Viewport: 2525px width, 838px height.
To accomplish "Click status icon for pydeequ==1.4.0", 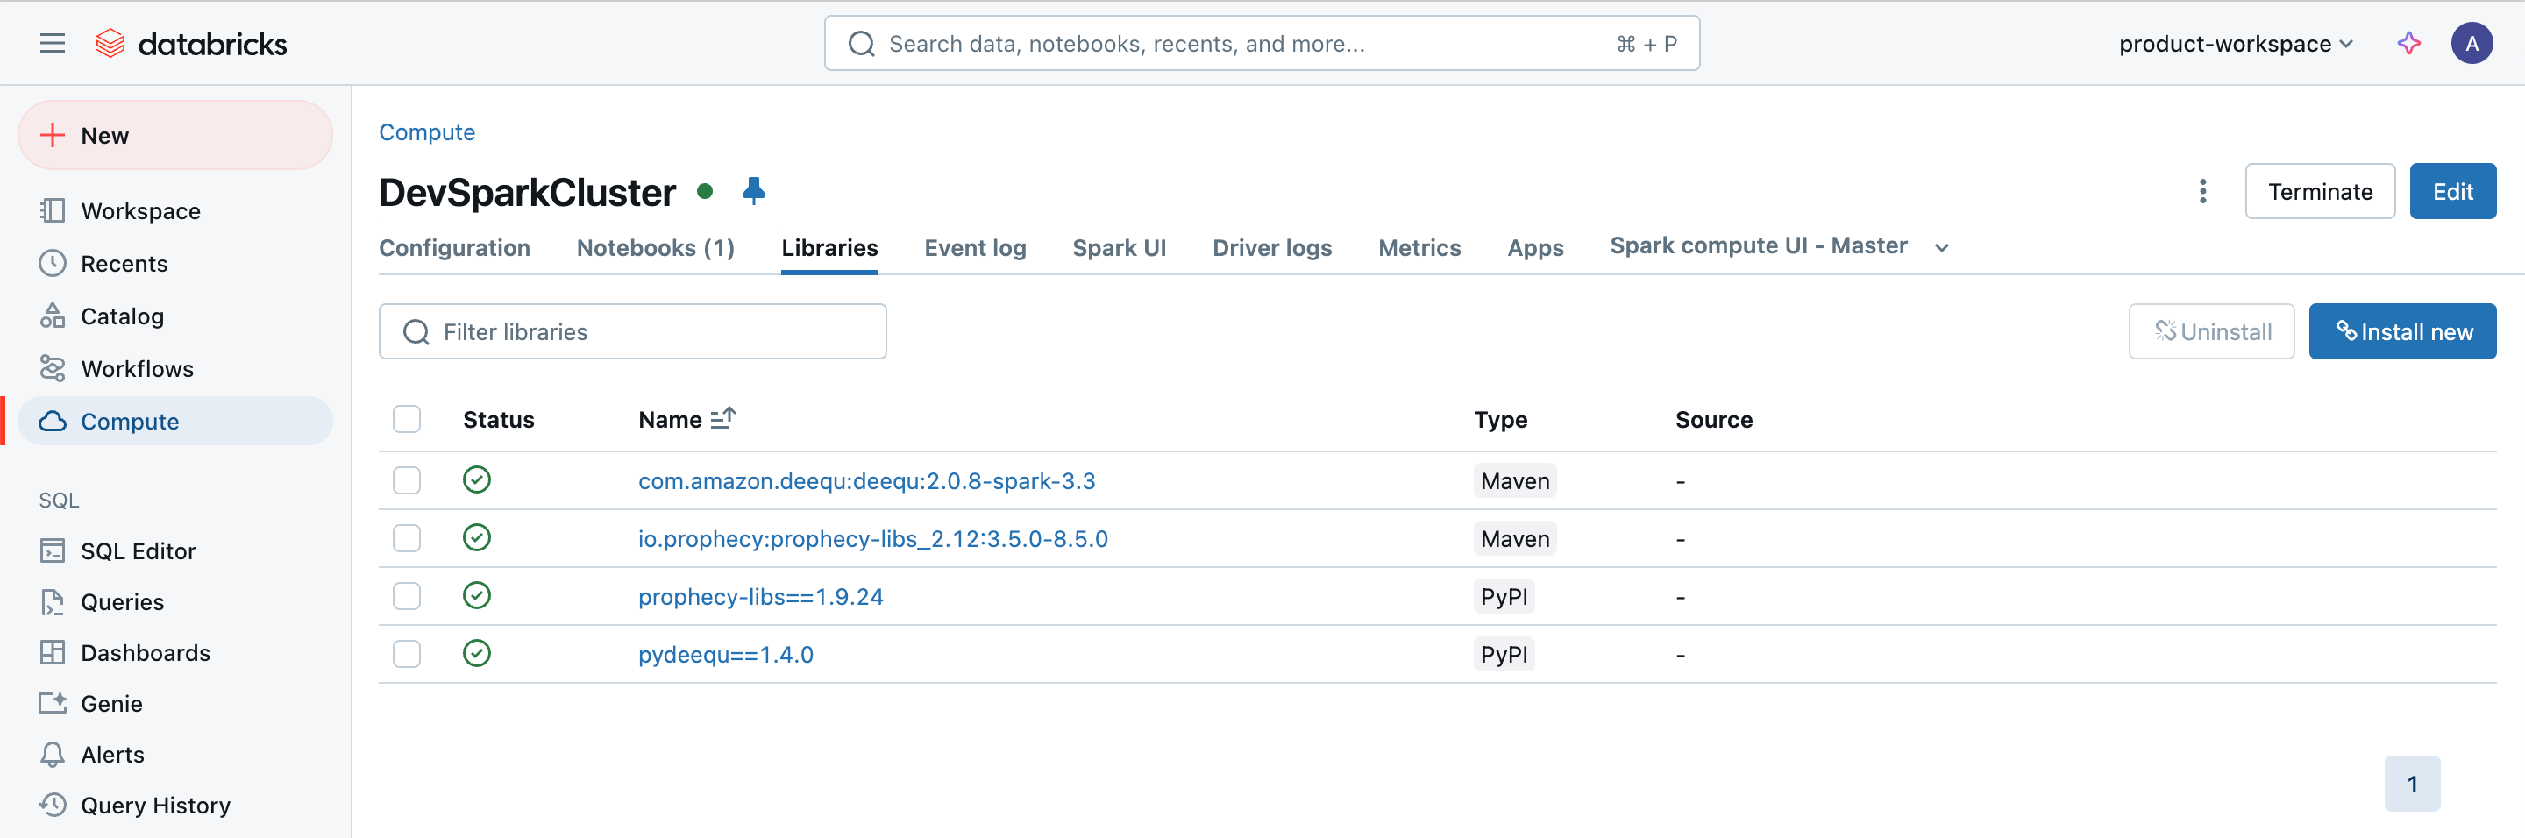I will (x=476, y=654).
